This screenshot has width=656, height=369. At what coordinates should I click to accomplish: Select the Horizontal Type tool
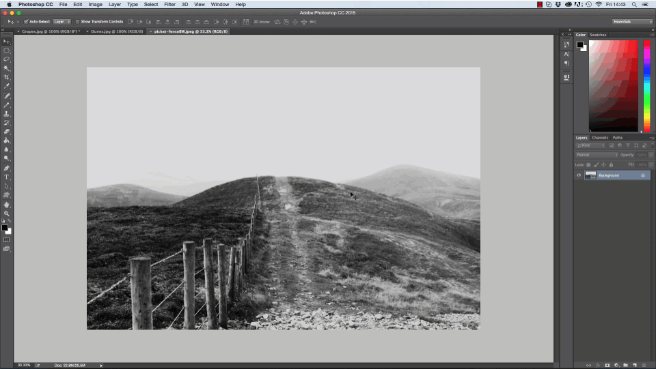pos(6,177)
